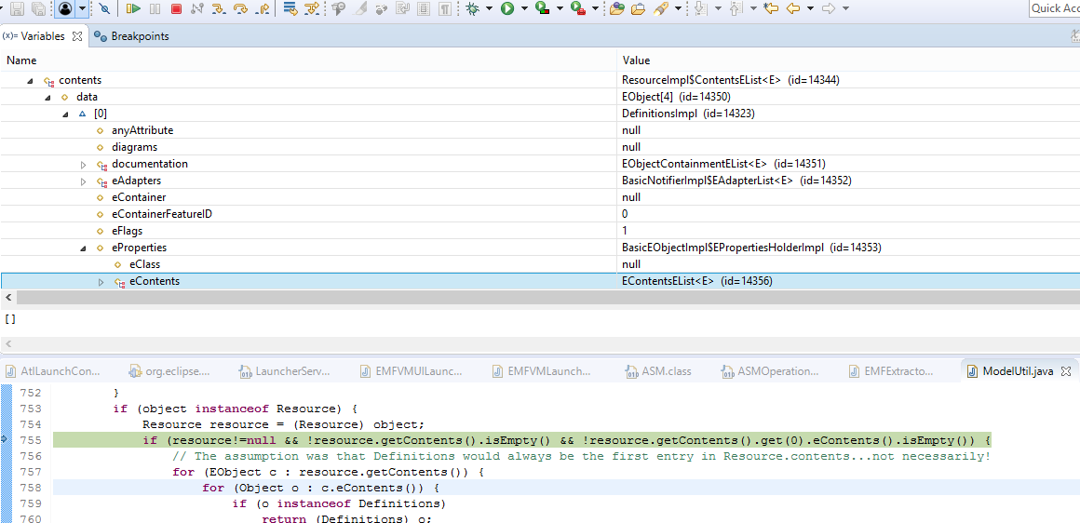Click the person silhouette toolbar icon
The height and width of the screenshot is (523, 1080).
tap(65, 8)
